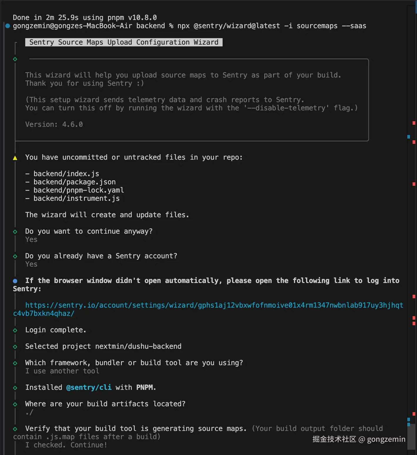Click the 'backend/package.json' file entry
Image resolution: width=417 pixels, height=455 pixels.
coord(75,182)
